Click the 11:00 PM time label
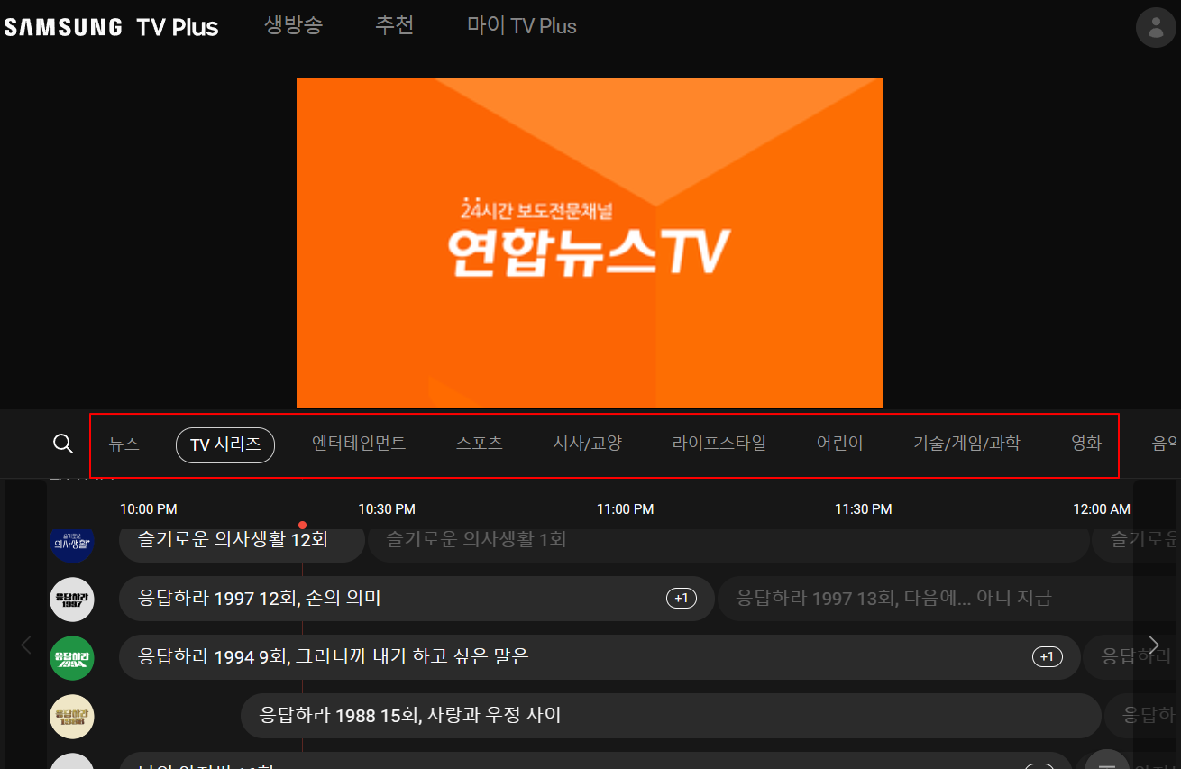This screenshot has width=1181, height=769. coord(625,509)
